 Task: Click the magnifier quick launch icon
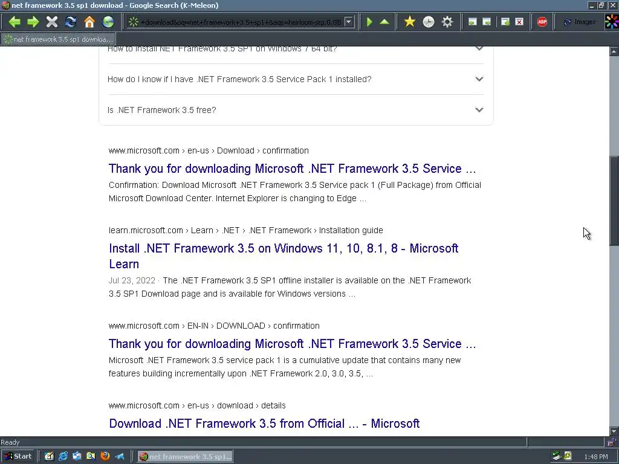click(91, 457)
